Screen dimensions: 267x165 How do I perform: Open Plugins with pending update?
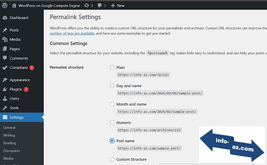pos(16,89)
